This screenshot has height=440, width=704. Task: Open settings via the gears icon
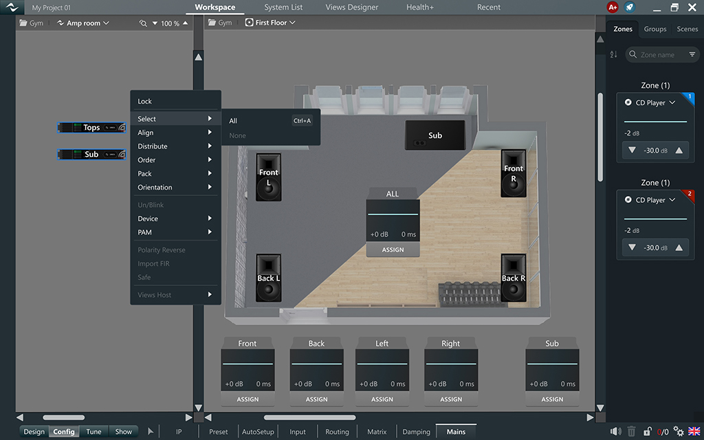click(x=679, y=432)
